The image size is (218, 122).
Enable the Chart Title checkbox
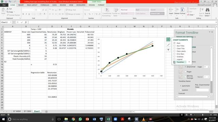(x=174, y=48)
